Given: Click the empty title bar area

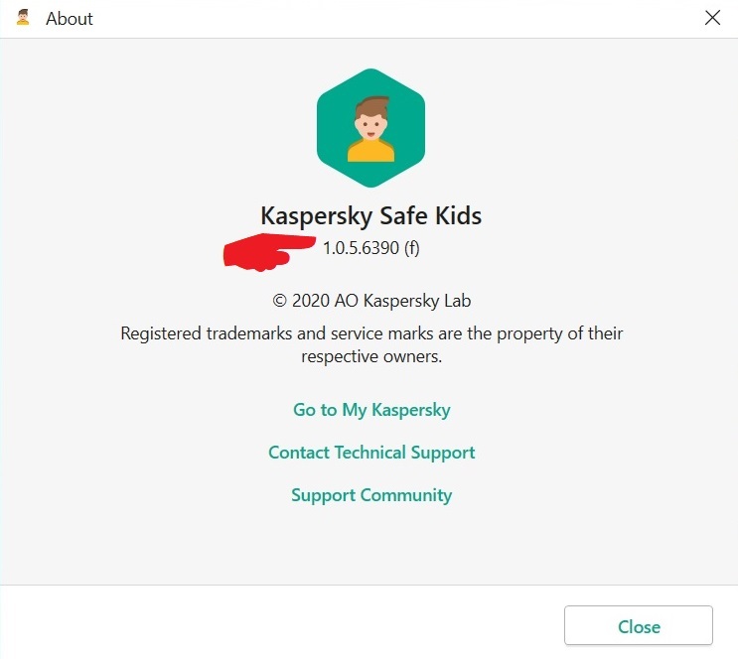Looking at the screenshot, I should [397, 18].
